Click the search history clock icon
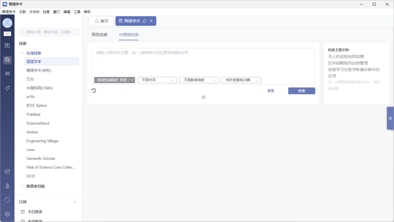394x222 pixels. pos(94,91)
